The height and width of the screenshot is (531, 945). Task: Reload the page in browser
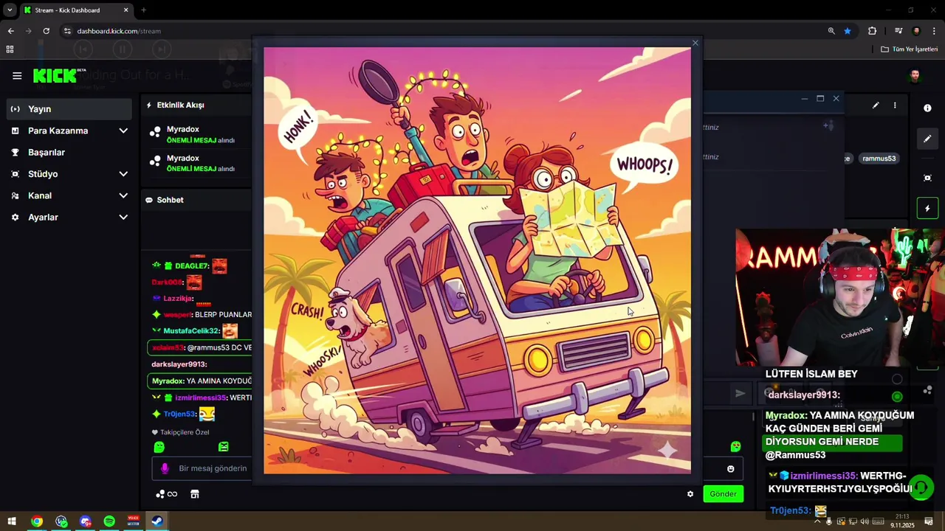point(46,31)
